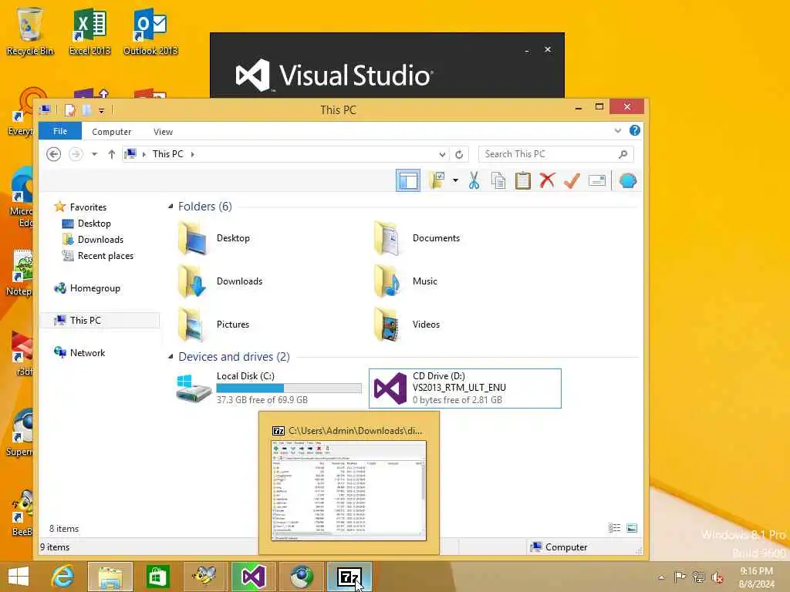This screenshot has height=592, width=790.
Task: Click the Action Center flag tray icon
Action: pyautogui.click(x=680, y=577)
